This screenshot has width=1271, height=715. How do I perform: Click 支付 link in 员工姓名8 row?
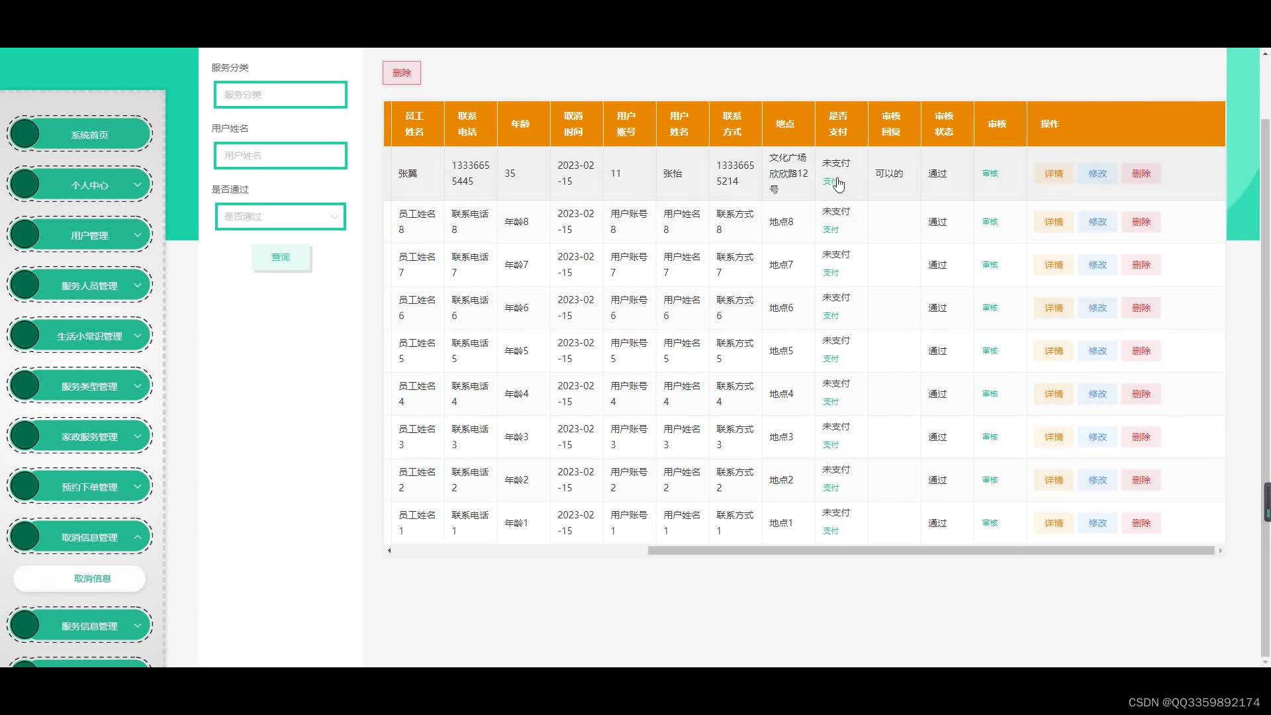[x=830, y=230]
